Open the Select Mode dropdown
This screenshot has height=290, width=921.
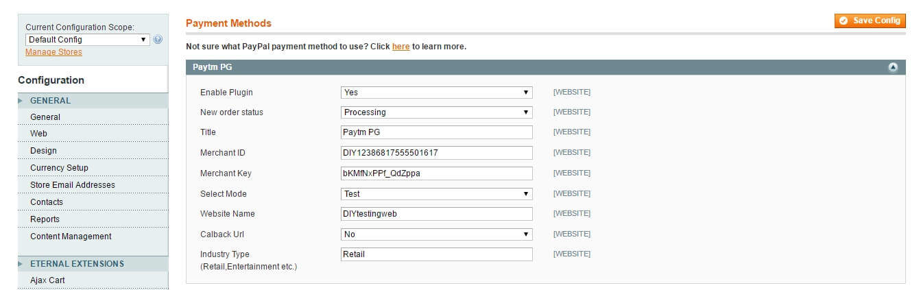coord(436,193)
